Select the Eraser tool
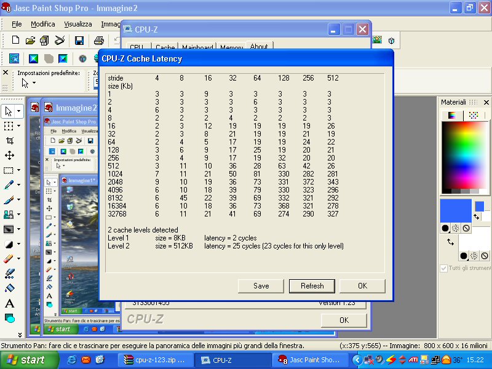492x369 pixels. [x=9, y=258]
